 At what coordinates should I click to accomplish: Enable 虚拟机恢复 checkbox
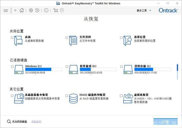tap(121, 96)
